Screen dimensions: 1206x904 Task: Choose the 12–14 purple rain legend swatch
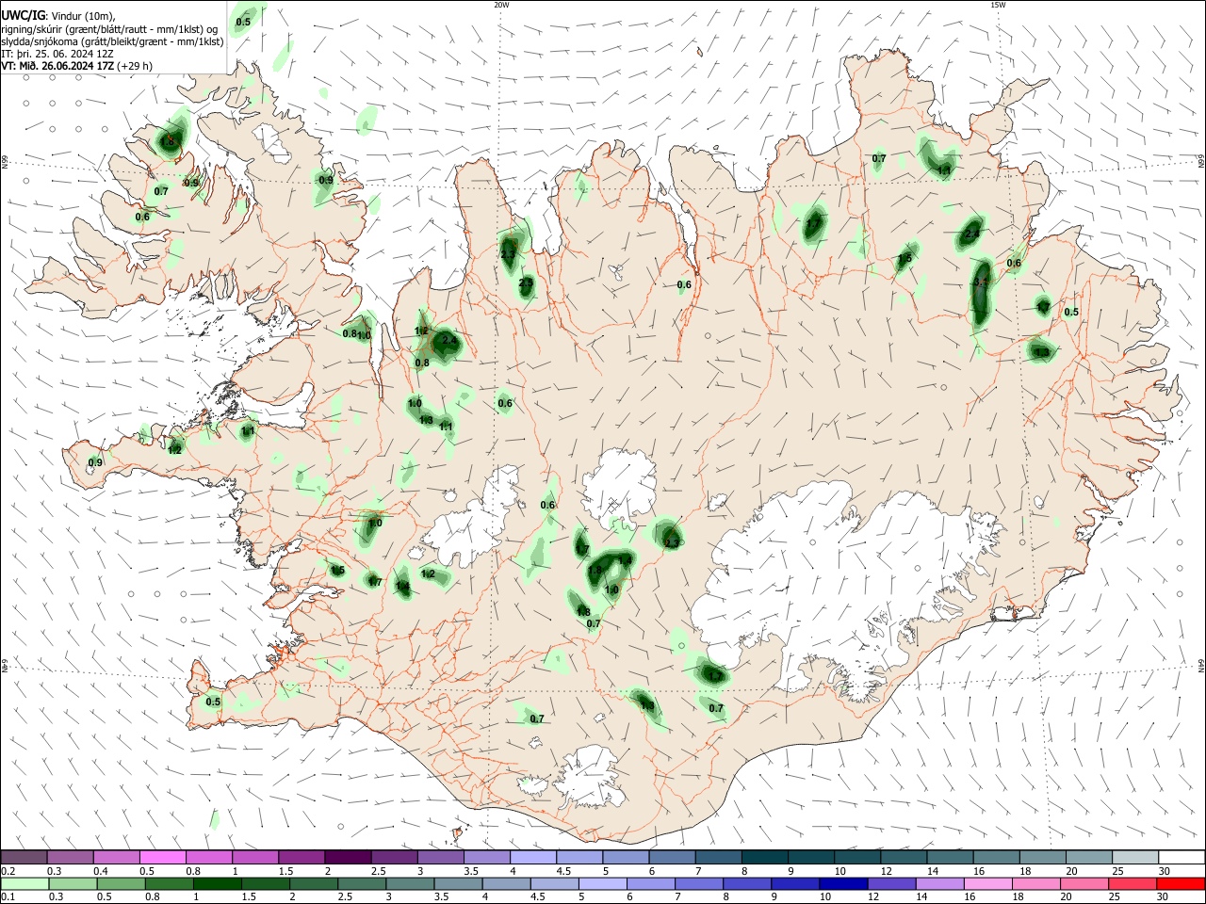coord(891,884)
